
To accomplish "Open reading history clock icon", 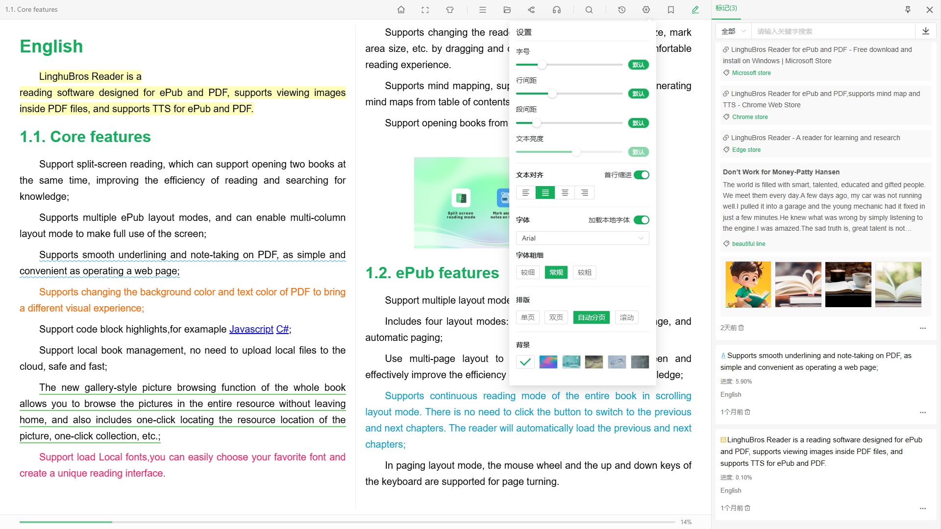I will 621,10.
